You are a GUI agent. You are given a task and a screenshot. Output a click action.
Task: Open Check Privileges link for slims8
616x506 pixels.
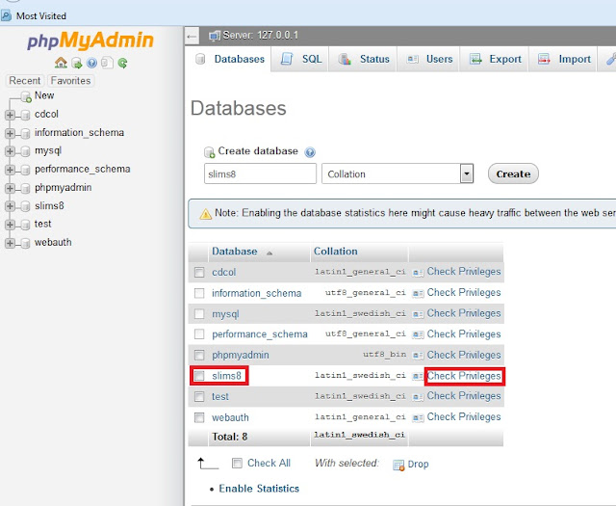464,376
